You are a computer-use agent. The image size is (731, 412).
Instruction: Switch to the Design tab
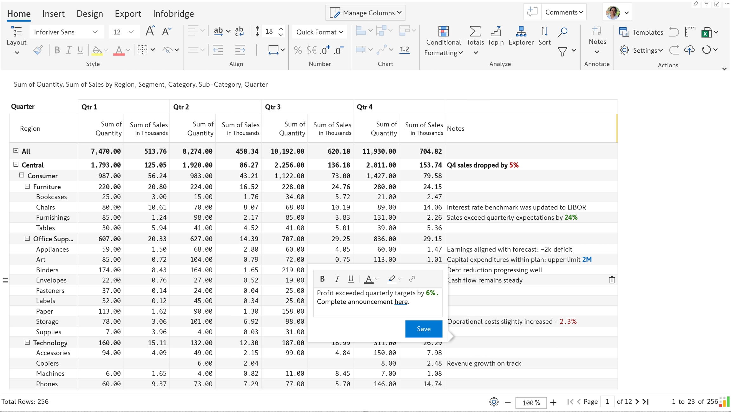tap(89, 14)
